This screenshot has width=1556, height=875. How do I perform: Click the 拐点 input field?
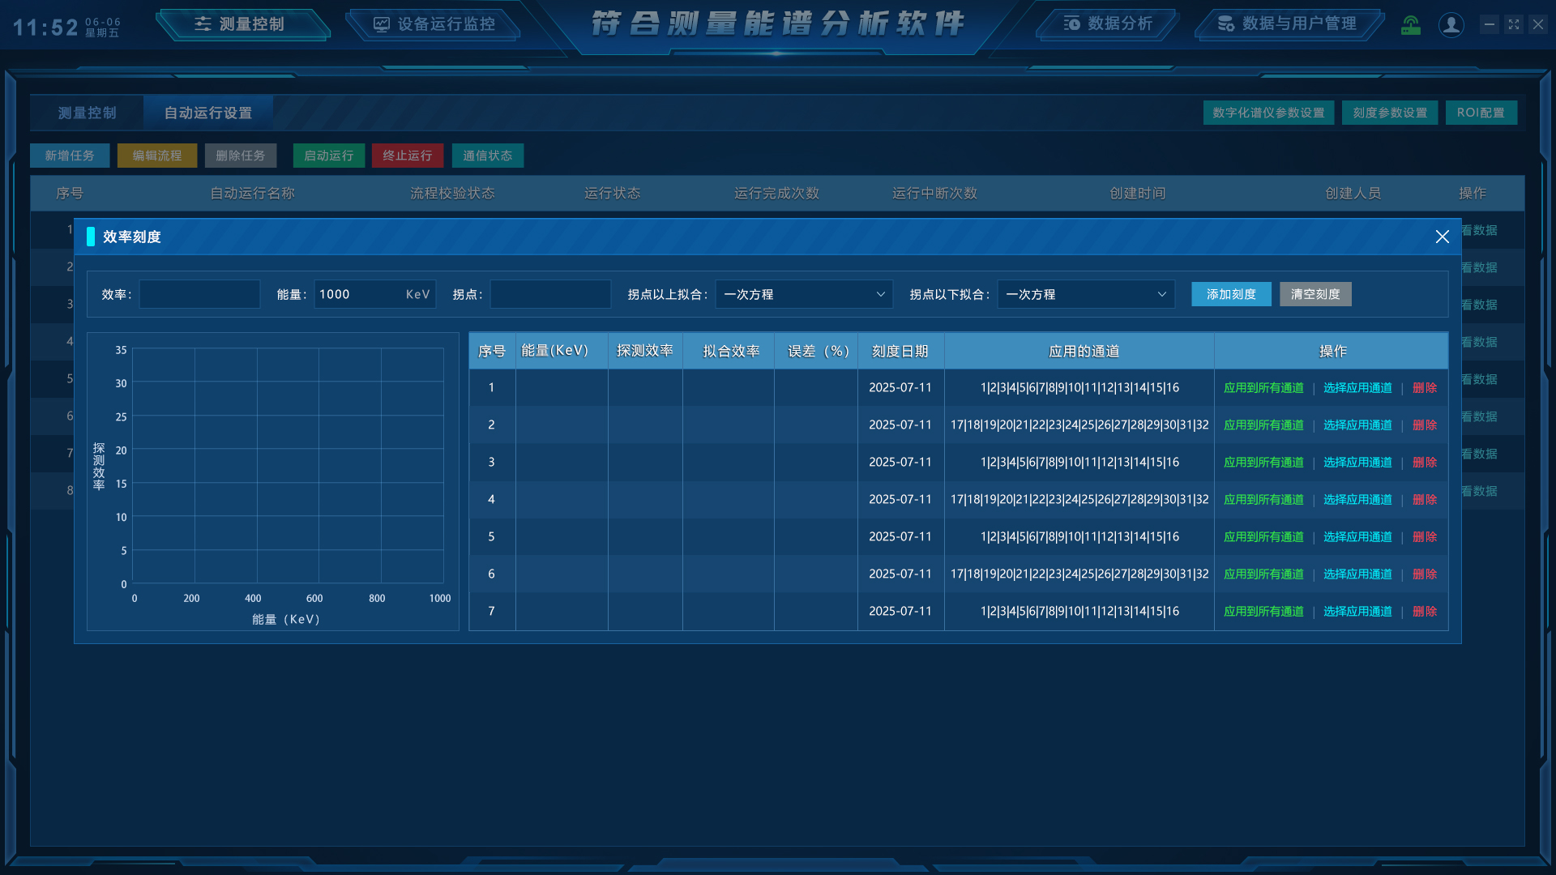coord(550,294)
